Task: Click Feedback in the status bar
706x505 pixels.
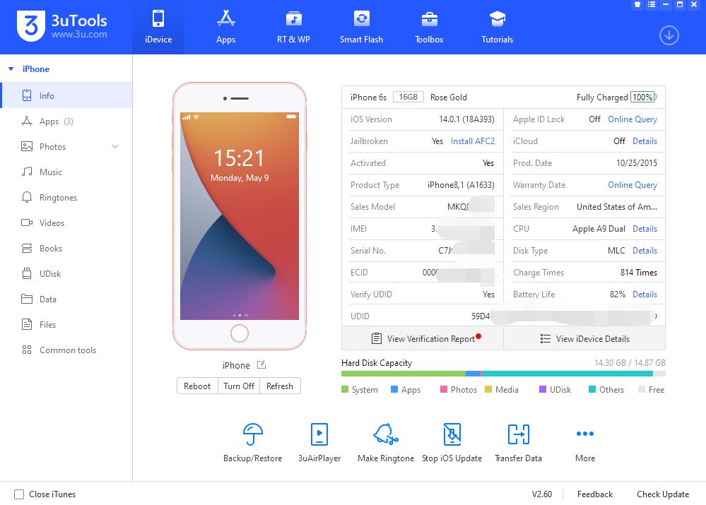Action: coord(595,494)
